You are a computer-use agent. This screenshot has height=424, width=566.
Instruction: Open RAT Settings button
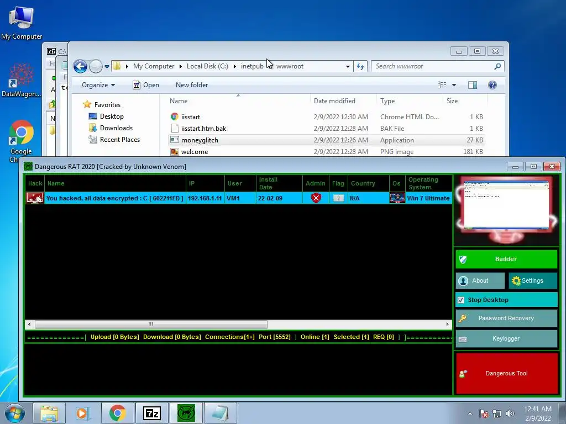coord(533,280)
